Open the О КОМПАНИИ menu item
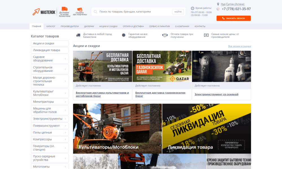Screen dimensions: 282x169 pyautogui.click(x=182, y=26)
